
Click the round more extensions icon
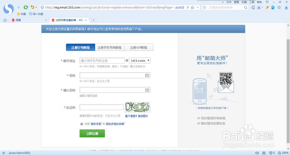[279, 8]
